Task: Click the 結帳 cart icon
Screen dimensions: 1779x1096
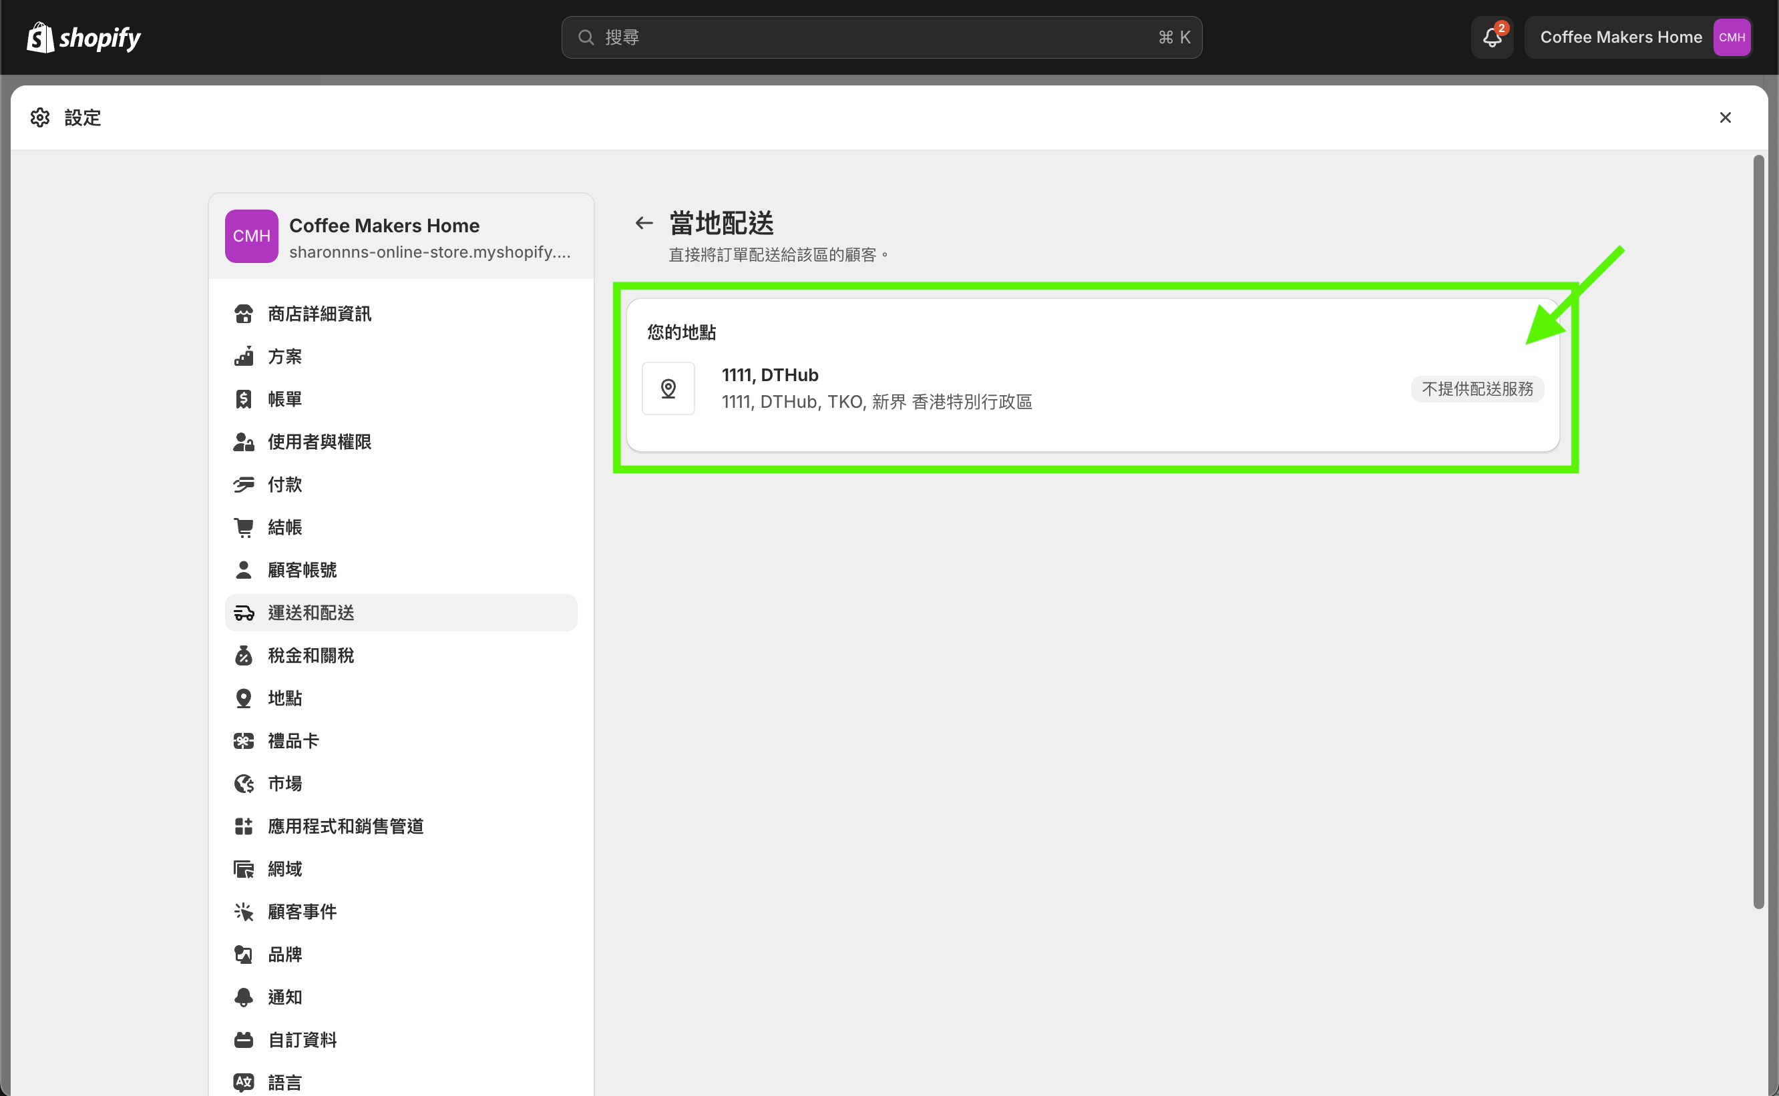Action: [x=244, y=528]
